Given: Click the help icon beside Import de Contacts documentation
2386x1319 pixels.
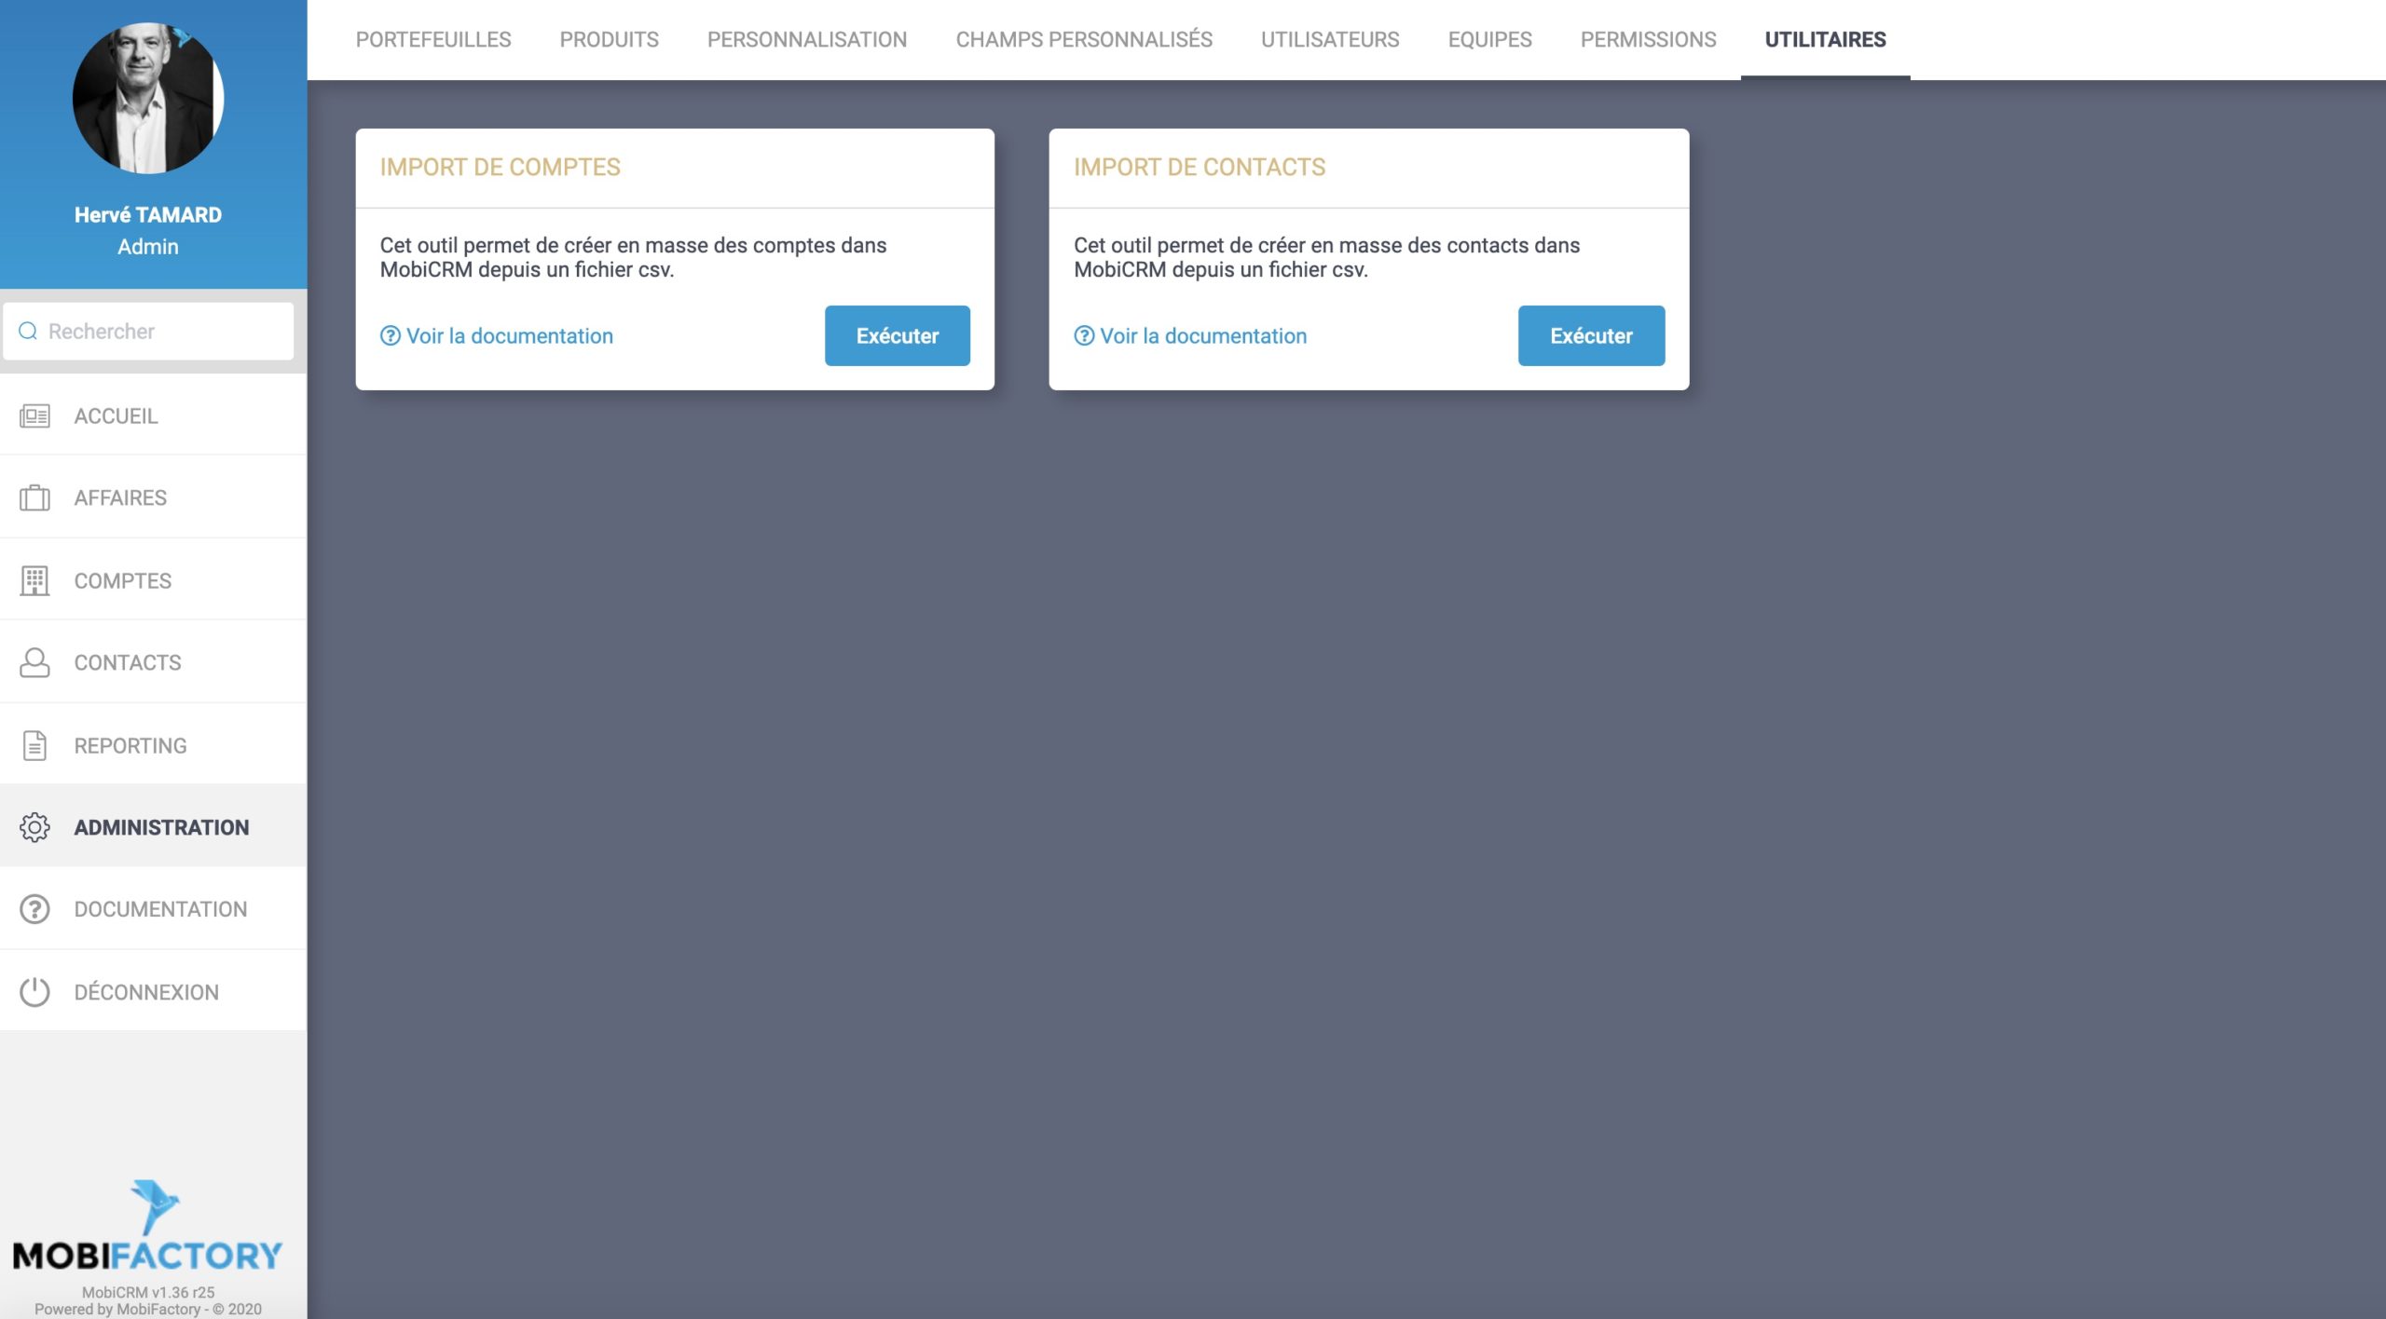Looking at the screenshot, I should [1083, 335].
